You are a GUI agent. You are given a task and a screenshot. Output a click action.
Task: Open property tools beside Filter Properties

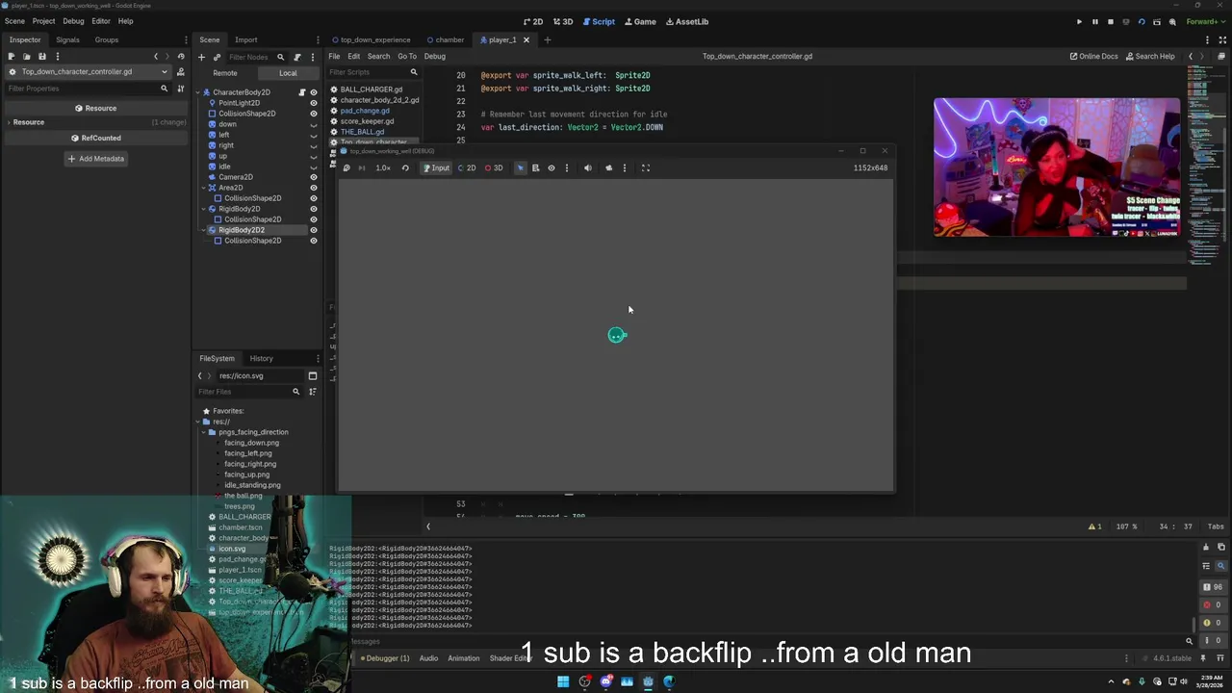point(180,89)
